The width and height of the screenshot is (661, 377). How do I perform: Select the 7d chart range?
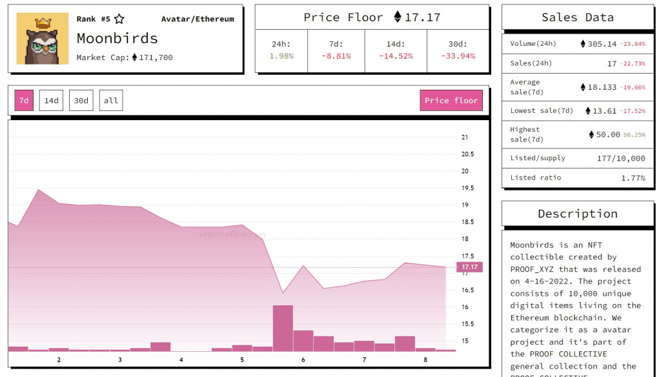(x=24, y=101)
